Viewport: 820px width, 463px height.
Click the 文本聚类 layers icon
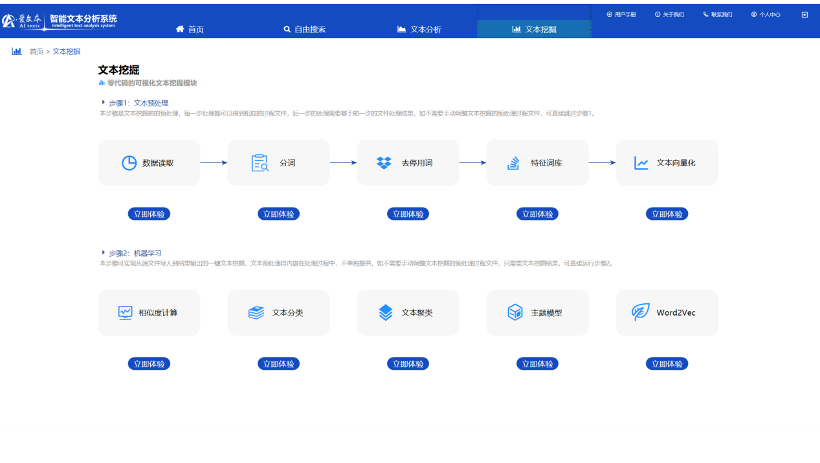click(386, 312)
